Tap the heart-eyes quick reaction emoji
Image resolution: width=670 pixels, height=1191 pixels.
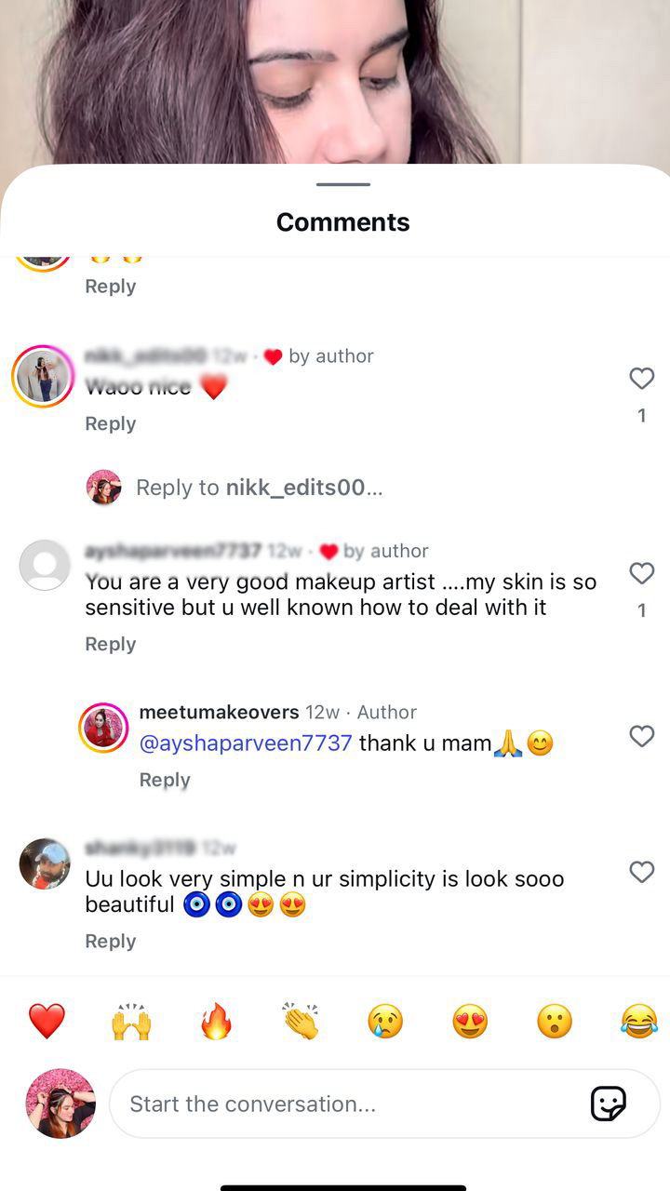(x=470, y=1022)
